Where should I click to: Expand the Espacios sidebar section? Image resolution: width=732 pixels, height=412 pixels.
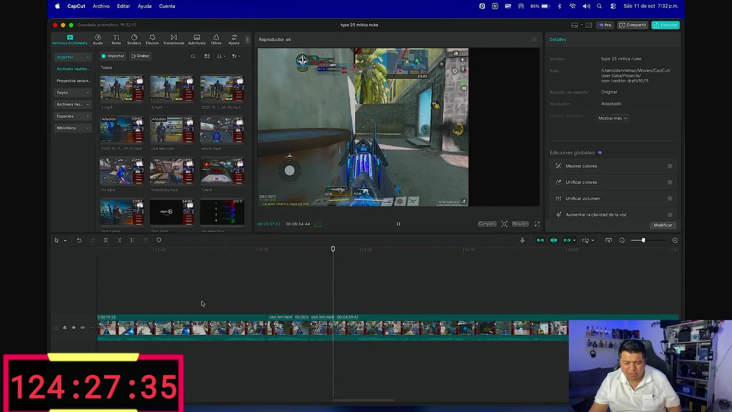coord(73,116)
